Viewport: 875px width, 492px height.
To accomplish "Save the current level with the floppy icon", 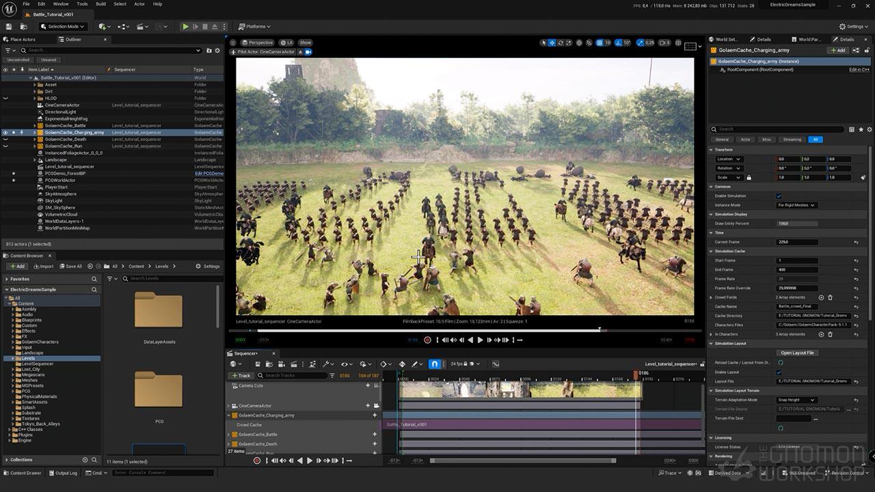I will [9, 27].
